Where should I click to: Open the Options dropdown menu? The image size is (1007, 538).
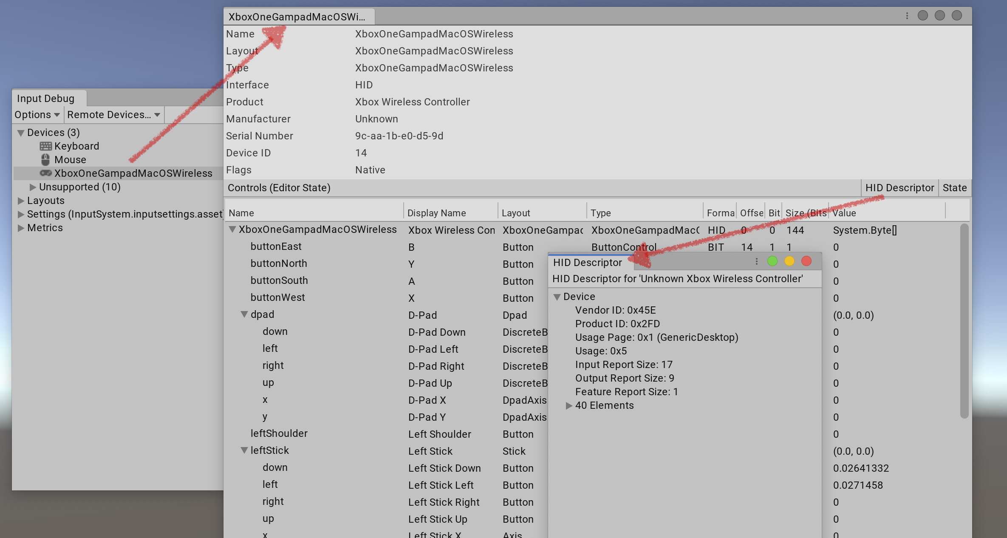[x=37, y=114]
